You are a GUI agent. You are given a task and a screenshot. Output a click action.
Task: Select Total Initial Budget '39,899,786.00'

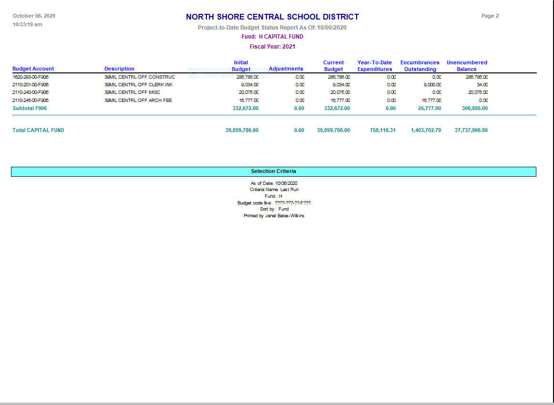click(242, 130)
